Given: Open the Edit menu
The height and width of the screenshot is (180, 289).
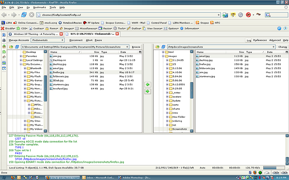Looking at the screenshot, I should click(x=12, y=7).
